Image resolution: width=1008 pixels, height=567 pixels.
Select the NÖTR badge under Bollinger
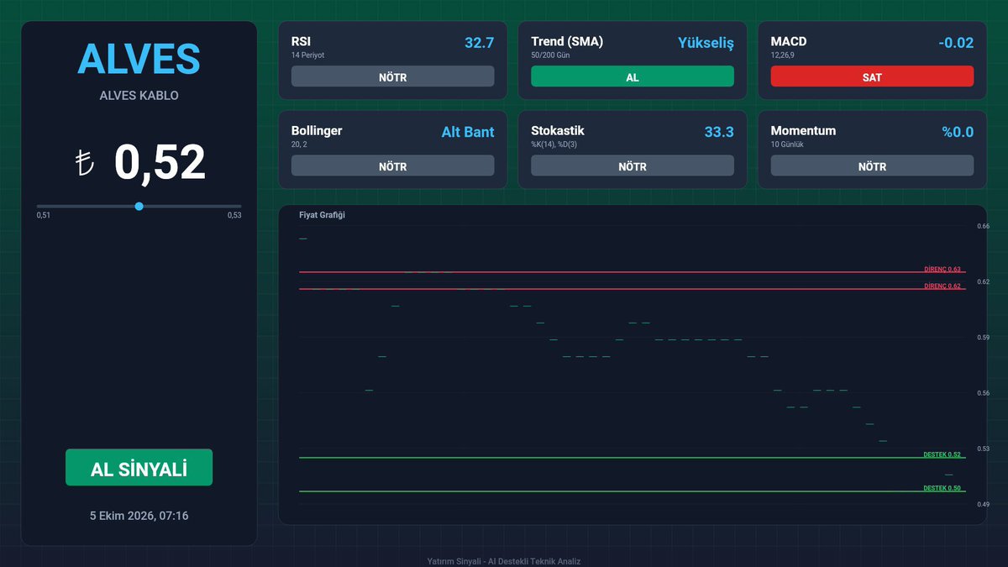pos(393,166)
